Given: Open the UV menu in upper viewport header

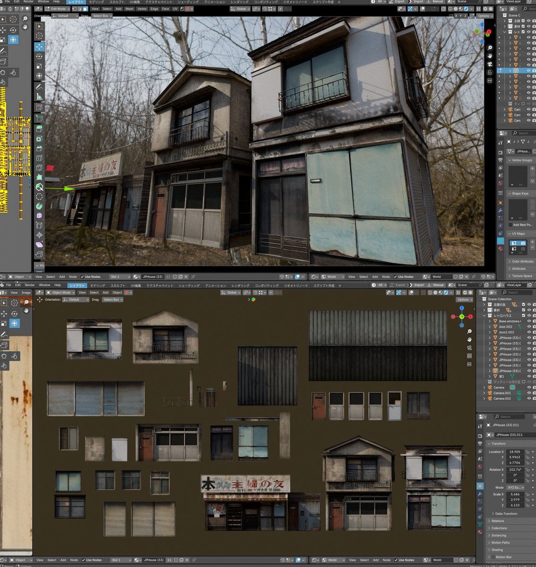Looking at the screenshot, I should click(x=175, y=9).
